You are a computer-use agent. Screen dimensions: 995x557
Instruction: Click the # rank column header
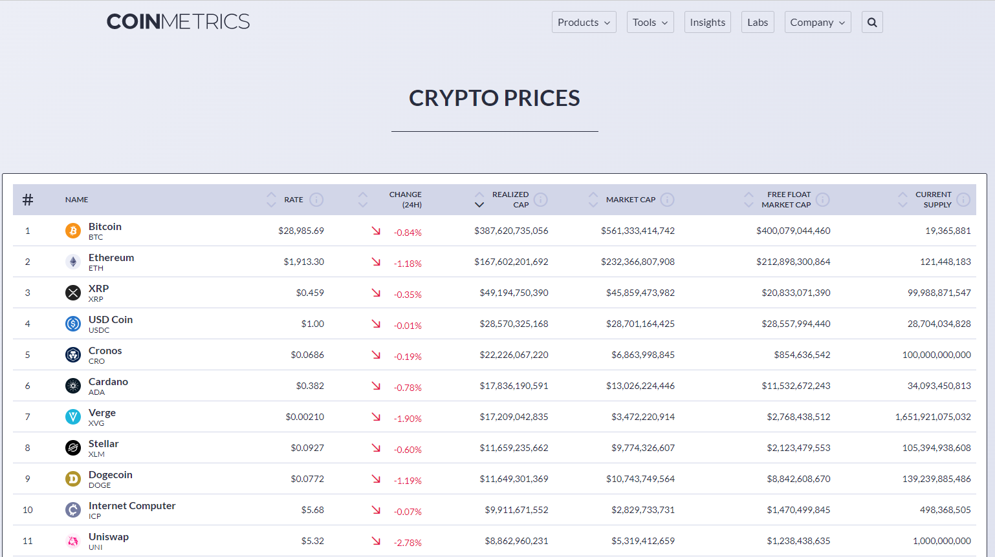(x=28, y=200)
